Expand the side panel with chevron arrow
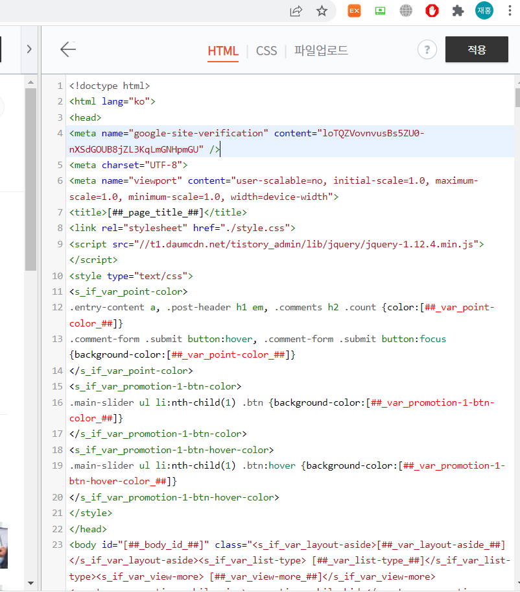 click(29, 49)
